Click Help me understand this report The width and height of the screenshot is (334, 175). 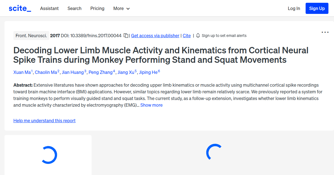click(x=44, y=121)
